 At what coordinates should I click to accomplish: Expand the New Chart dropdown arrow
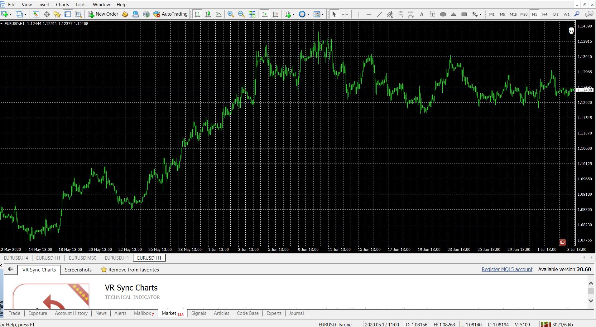click(x=11, y=14)
